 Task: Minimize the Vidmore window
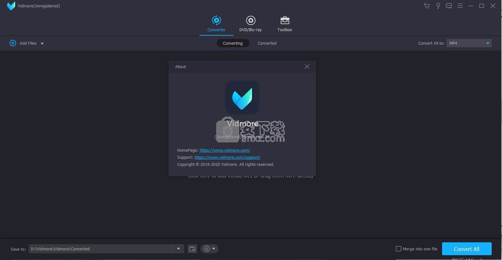point(471,6)
